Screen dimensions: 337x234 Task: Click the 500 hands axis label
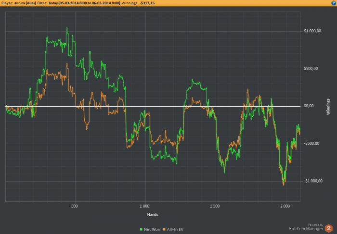(x=74, y=206)
